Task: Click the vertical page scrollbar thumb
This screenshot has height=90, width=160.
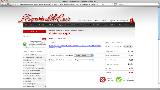Action: (x=159, y=23)
